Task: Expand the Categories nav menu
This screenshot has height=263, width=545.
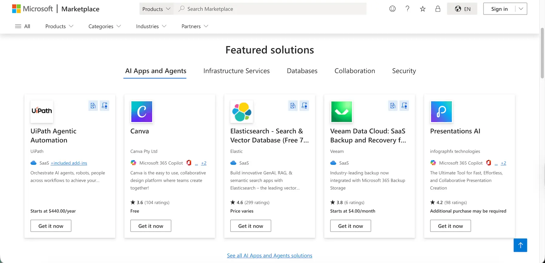Action: click(105, 26)
